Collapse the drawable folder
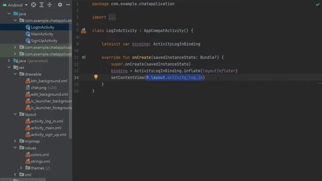This screenshot has width=322, height=181. coord(15,74)
